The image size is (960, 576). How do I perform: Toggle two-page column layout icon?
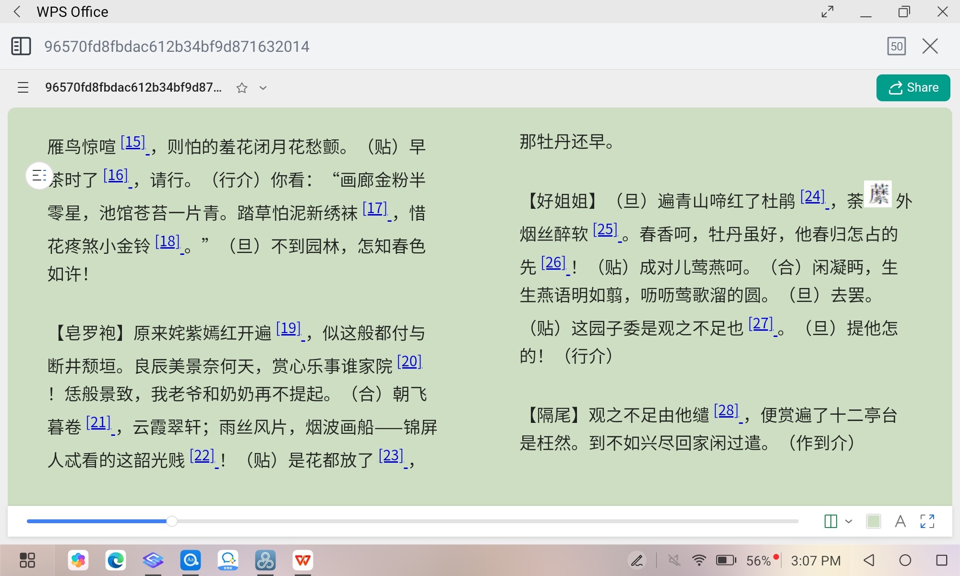pos(830,521)
